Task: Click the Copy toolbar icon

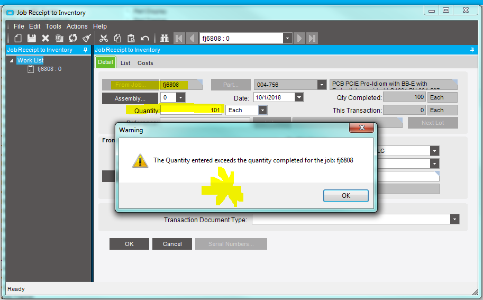Action: tap(117, 38)
